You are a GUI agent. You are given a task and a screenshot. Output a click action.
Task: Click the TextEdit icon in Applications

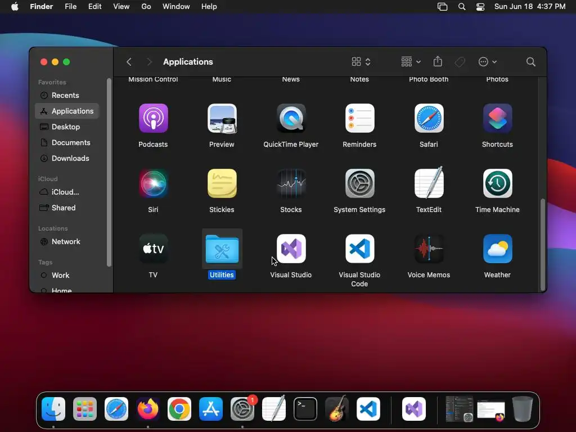429,183
